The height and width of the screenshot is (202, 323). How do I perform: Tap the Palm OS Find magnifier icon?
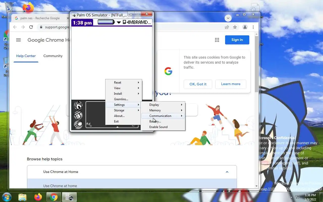click(78, 124)
